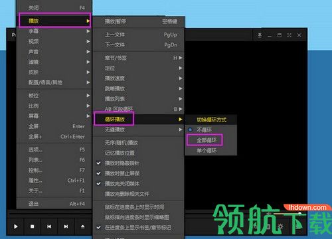This screenshot has width=332, height=239.
Task: Click 播放/暂停 menu item
Action: click(139, 21)
